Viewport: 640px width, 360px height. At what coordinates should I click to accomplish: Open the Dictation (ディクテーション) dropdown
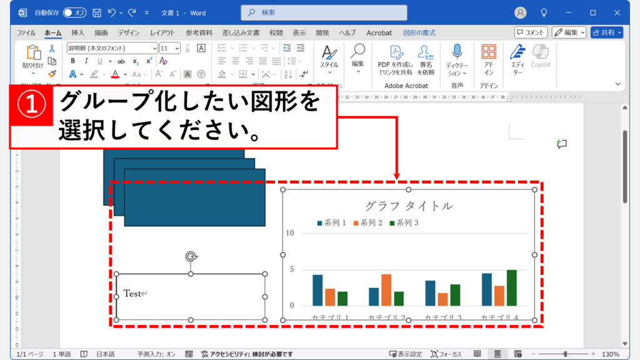[464, 74]
